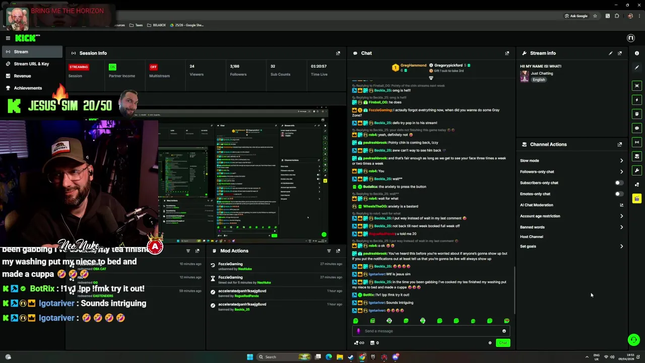The image size is (645, 363).
Task: Pop out the Chat panel
Action: click(507, 53)
